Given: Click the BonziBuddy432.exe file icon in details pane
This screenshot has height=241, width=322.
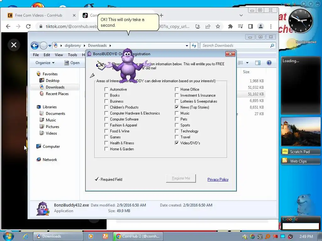Looking at the screenshot, I should (43, 208).
